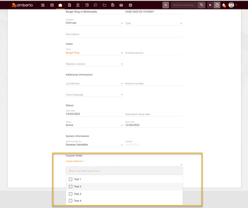Open the cases briefcase icon
This screenshot has height=208, width=248.
coord(60,5)
